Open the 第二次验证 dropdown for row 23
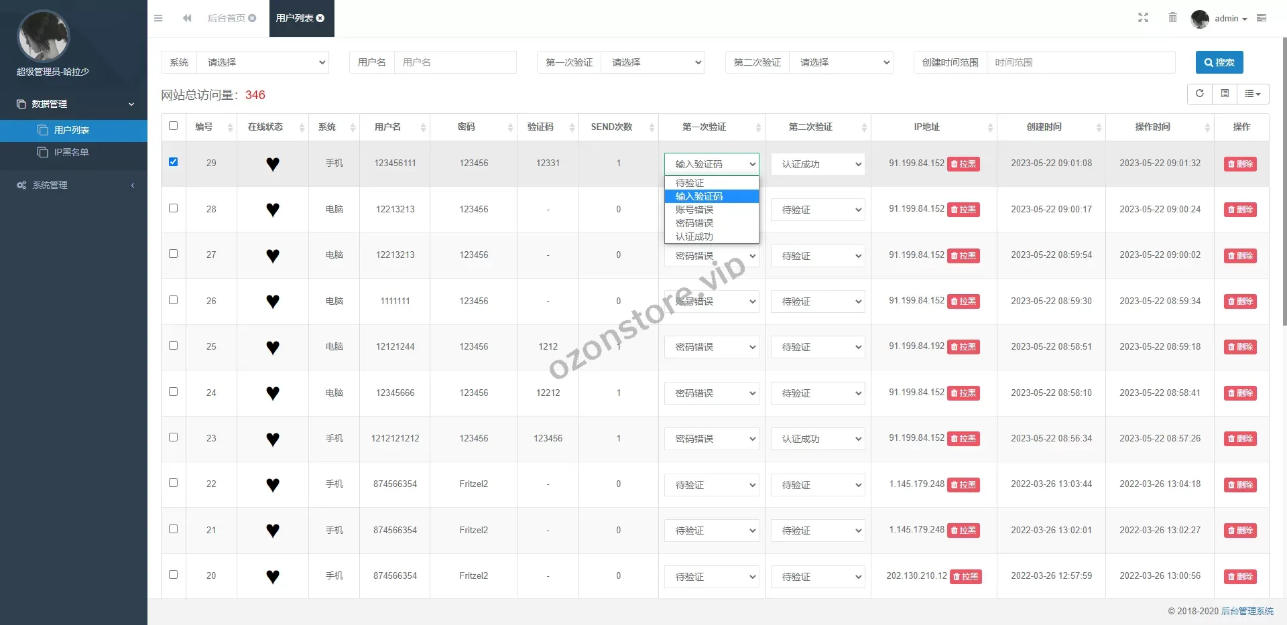Screen dimensions: 1287x625 [x=818, y=439]
